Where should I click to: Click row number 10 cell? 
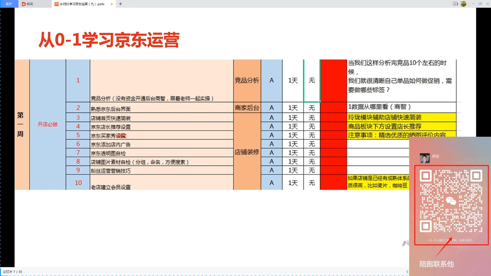[78, 182]
